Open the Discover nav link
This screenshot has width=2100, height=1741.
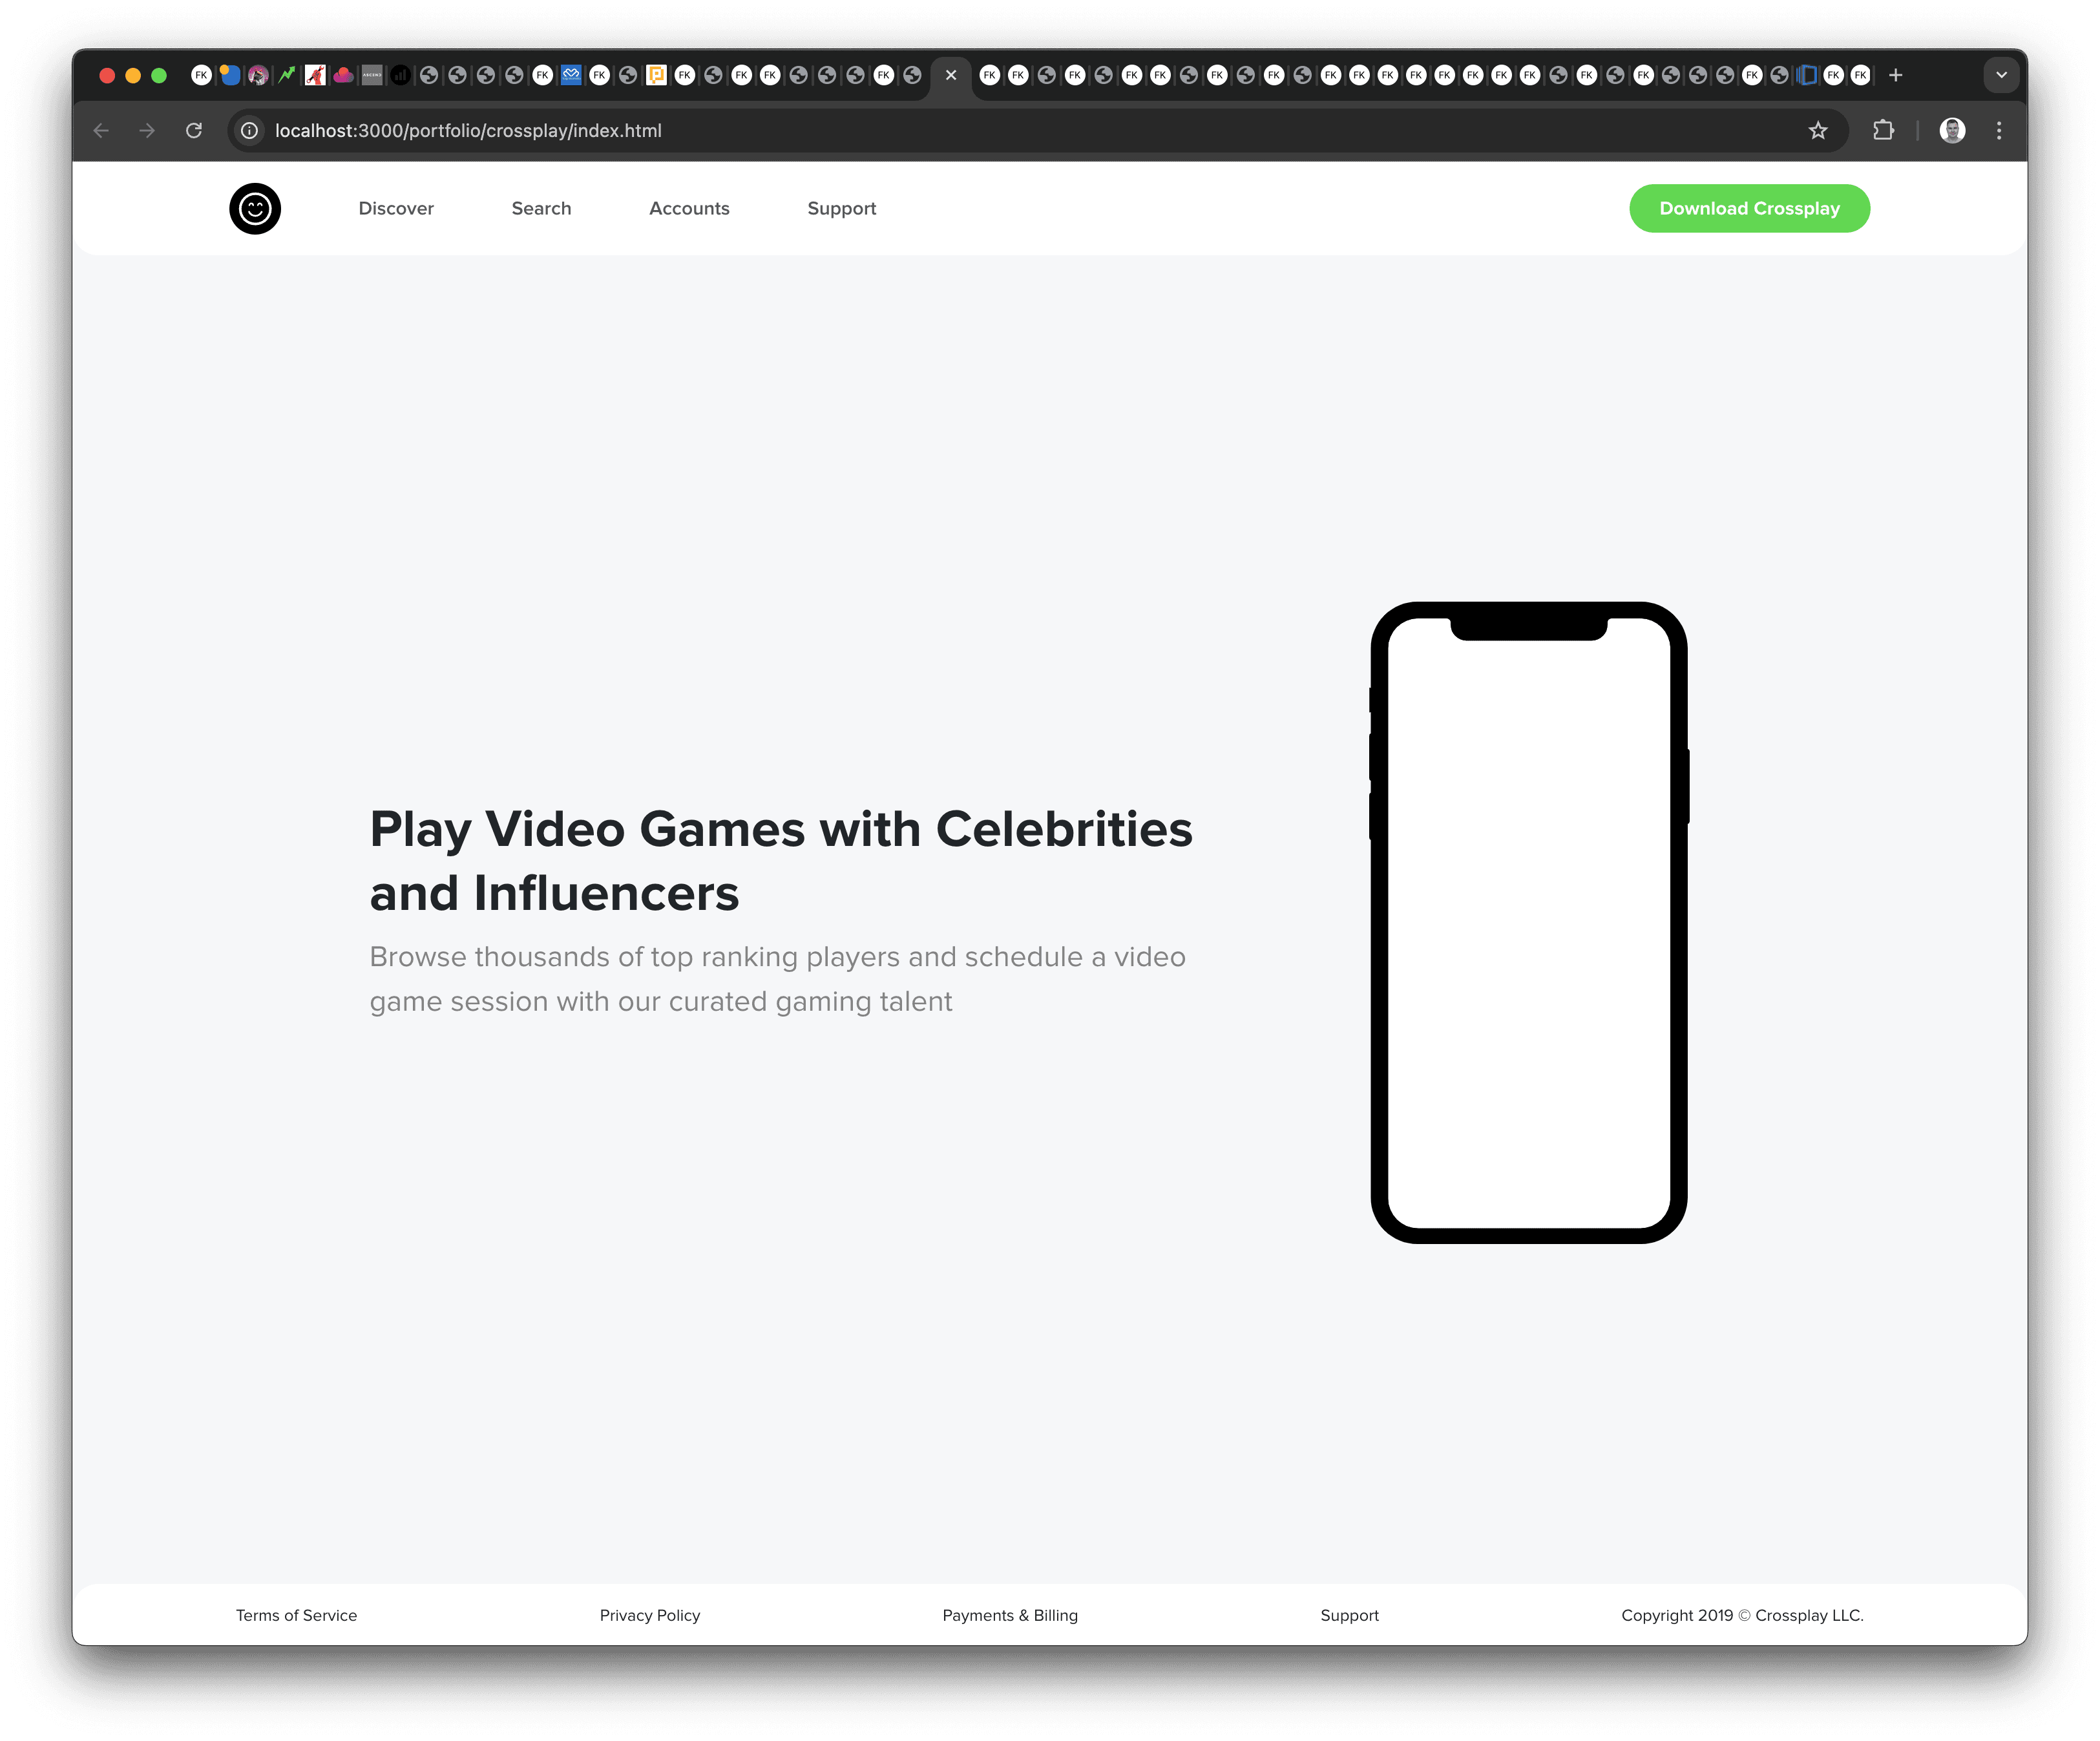(396, 209)
